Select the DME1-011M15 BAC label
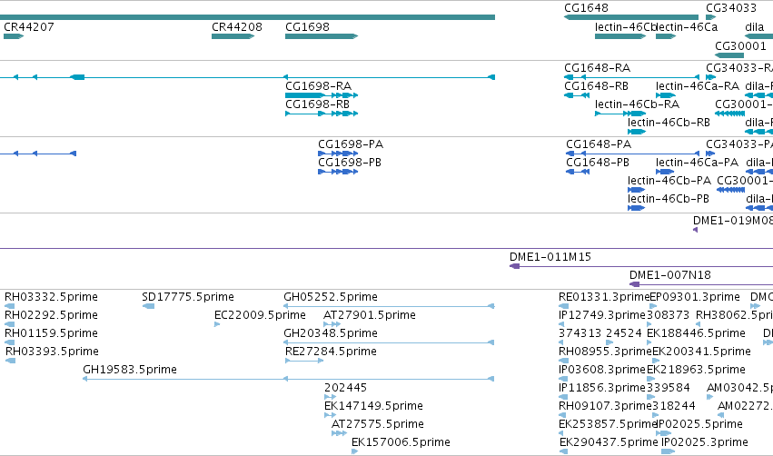 click(x=550, y=257)
